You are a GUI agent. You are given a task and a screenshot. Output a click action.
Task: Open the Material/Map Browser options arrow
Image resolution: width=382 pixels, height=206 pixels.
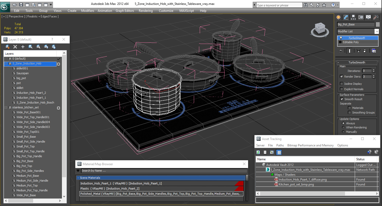(x=78, y=171)
